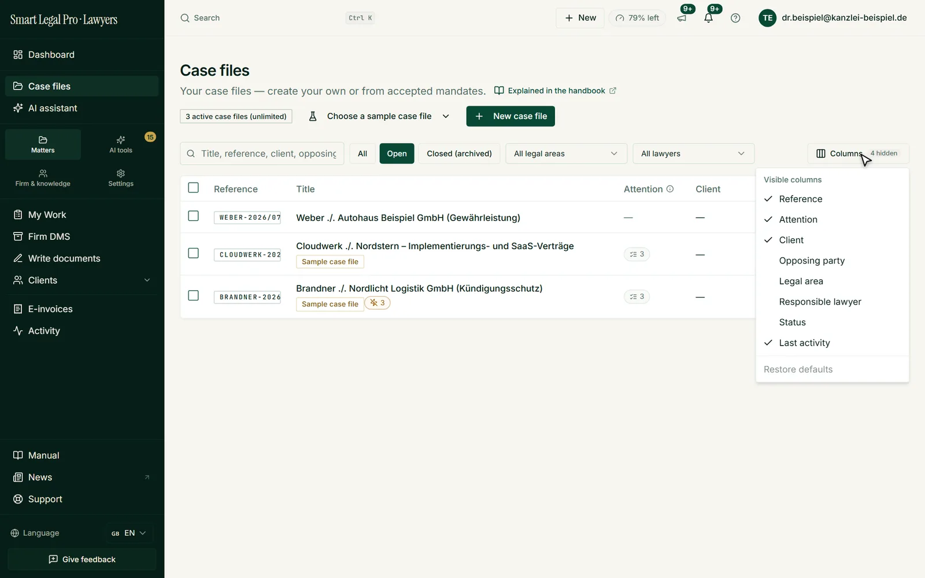Focus the global Search field
925x578 pixels.
pyautogui.click(x=277, y=18)
